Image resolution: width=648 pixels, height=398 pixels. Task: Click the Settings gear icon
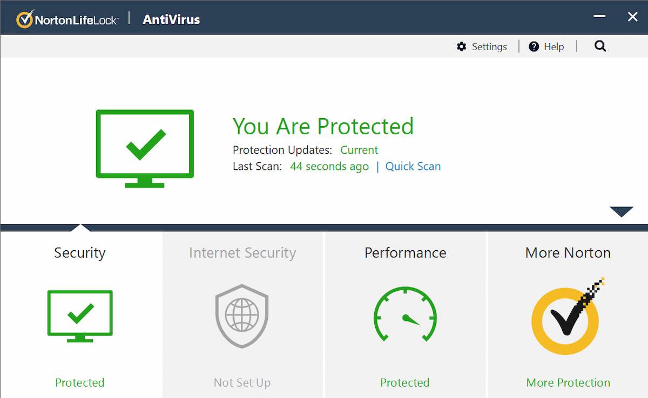(x=461, y=47)
